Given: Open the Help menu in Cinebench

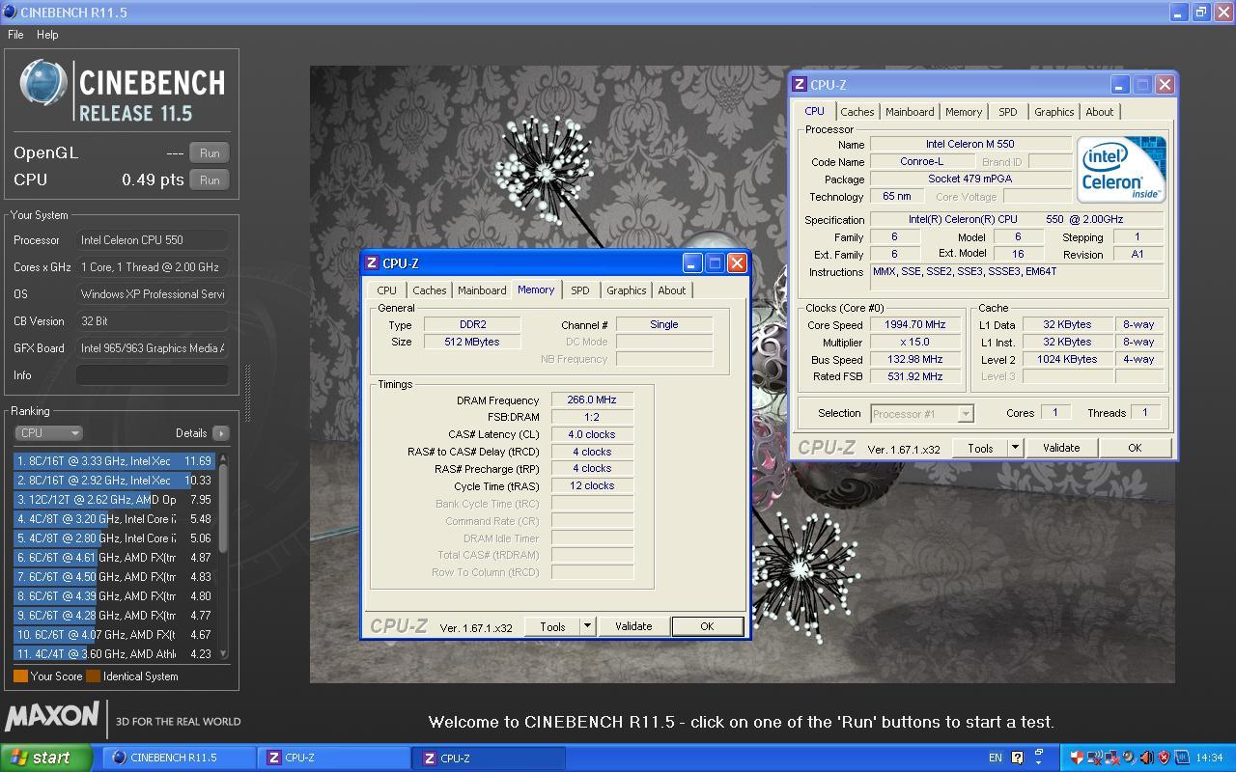Looking at the screenshot, I should [x=47, y=34].
